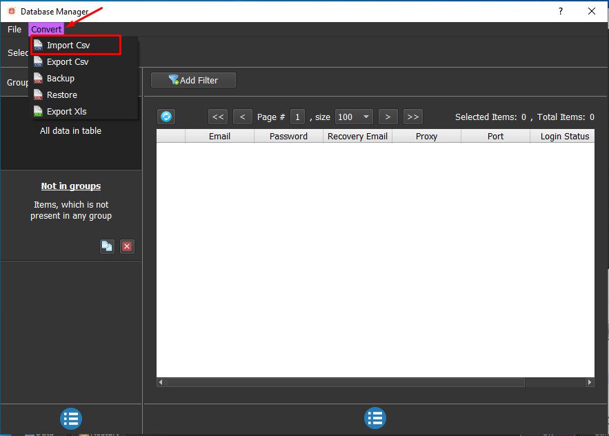Click the horizontal scrollbar left arrow

coord(161,382)
